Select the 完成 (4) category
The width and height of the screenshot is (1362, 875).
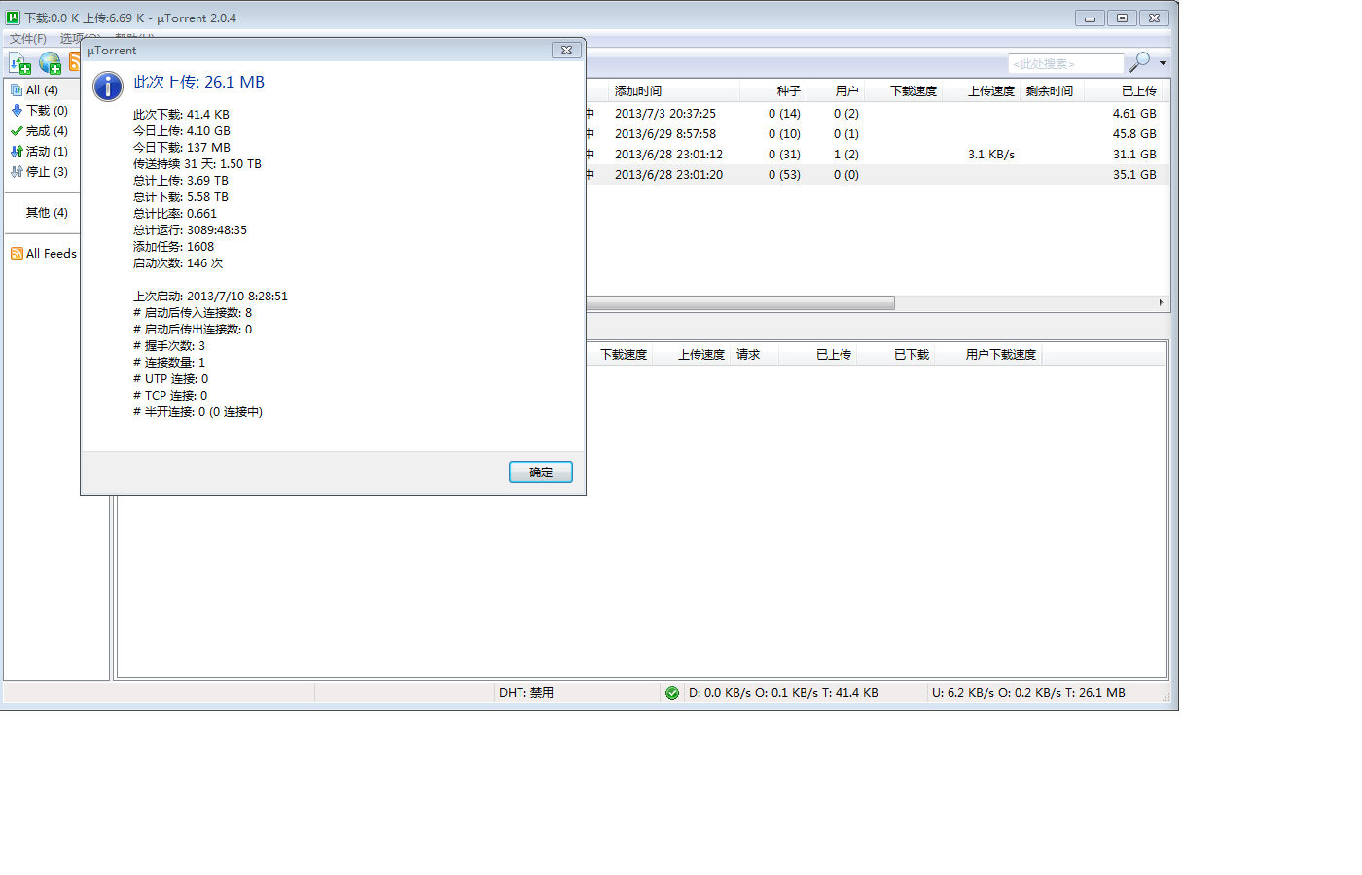tap(39, 131)
